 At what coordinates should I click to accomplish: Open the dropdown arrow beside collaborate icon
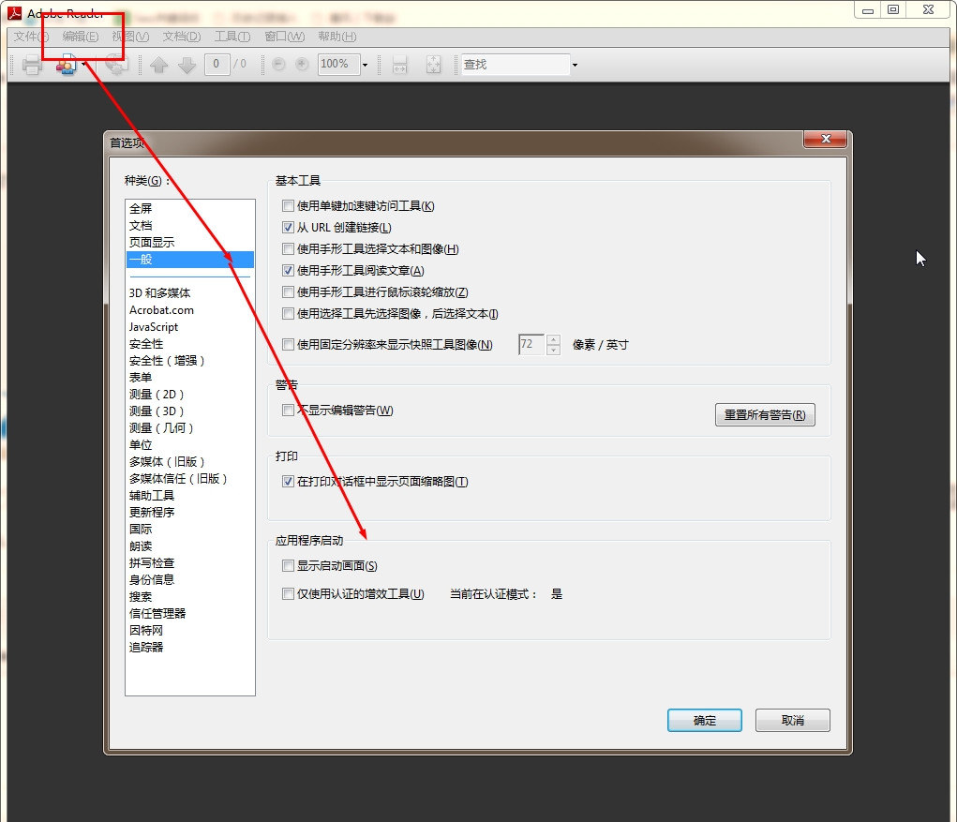84,64
